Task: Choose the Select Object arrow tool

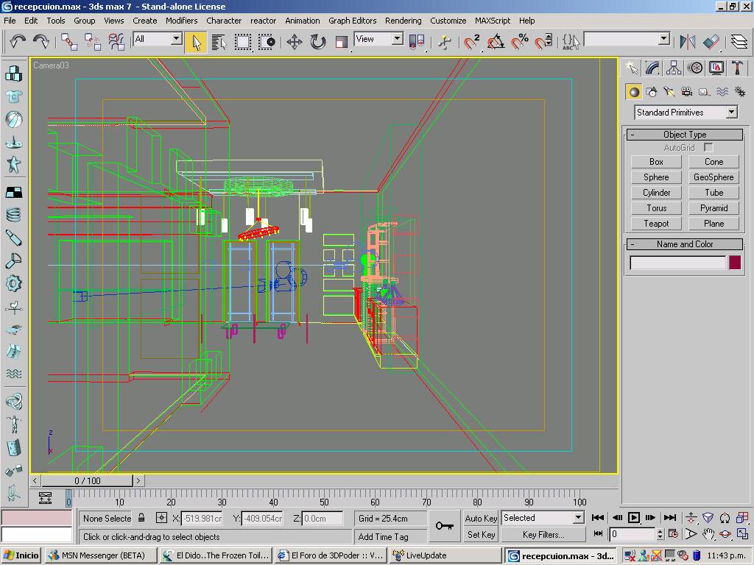Action: [196, 42]
